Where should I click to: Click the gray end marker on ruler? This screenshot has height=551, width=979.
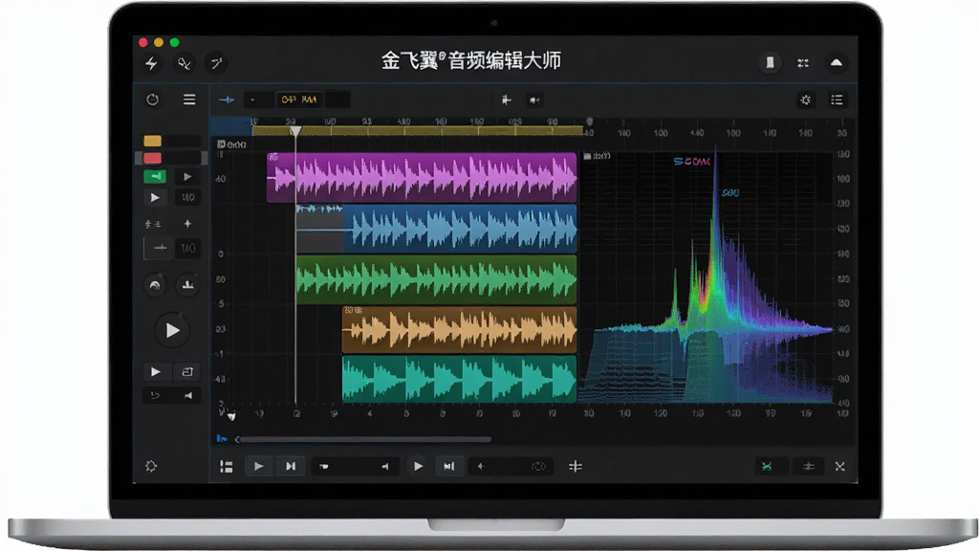(589, 121)
